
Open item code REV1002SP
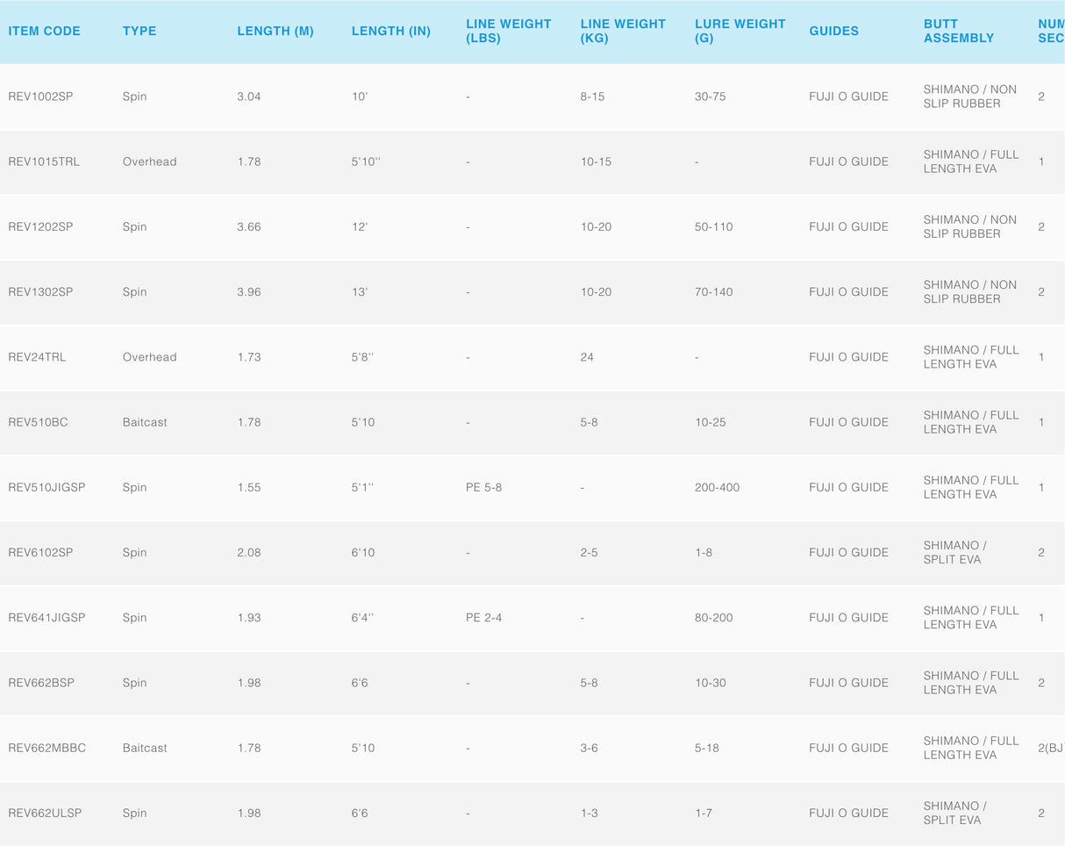pyautogui.click(x=40, y=97)
